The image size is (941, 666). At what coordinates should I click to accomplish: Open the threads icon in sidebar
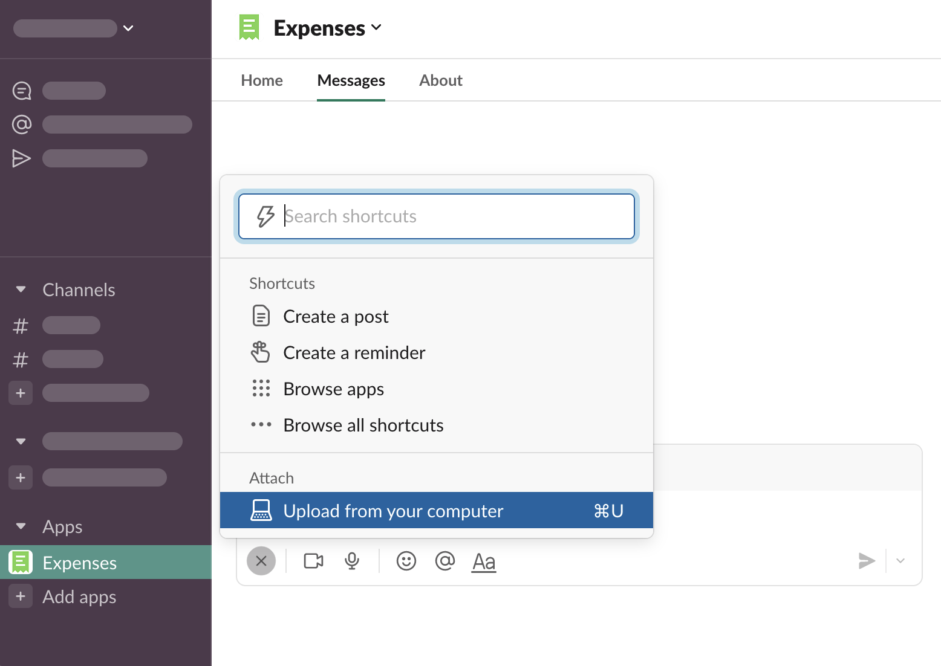coord(22,91)
